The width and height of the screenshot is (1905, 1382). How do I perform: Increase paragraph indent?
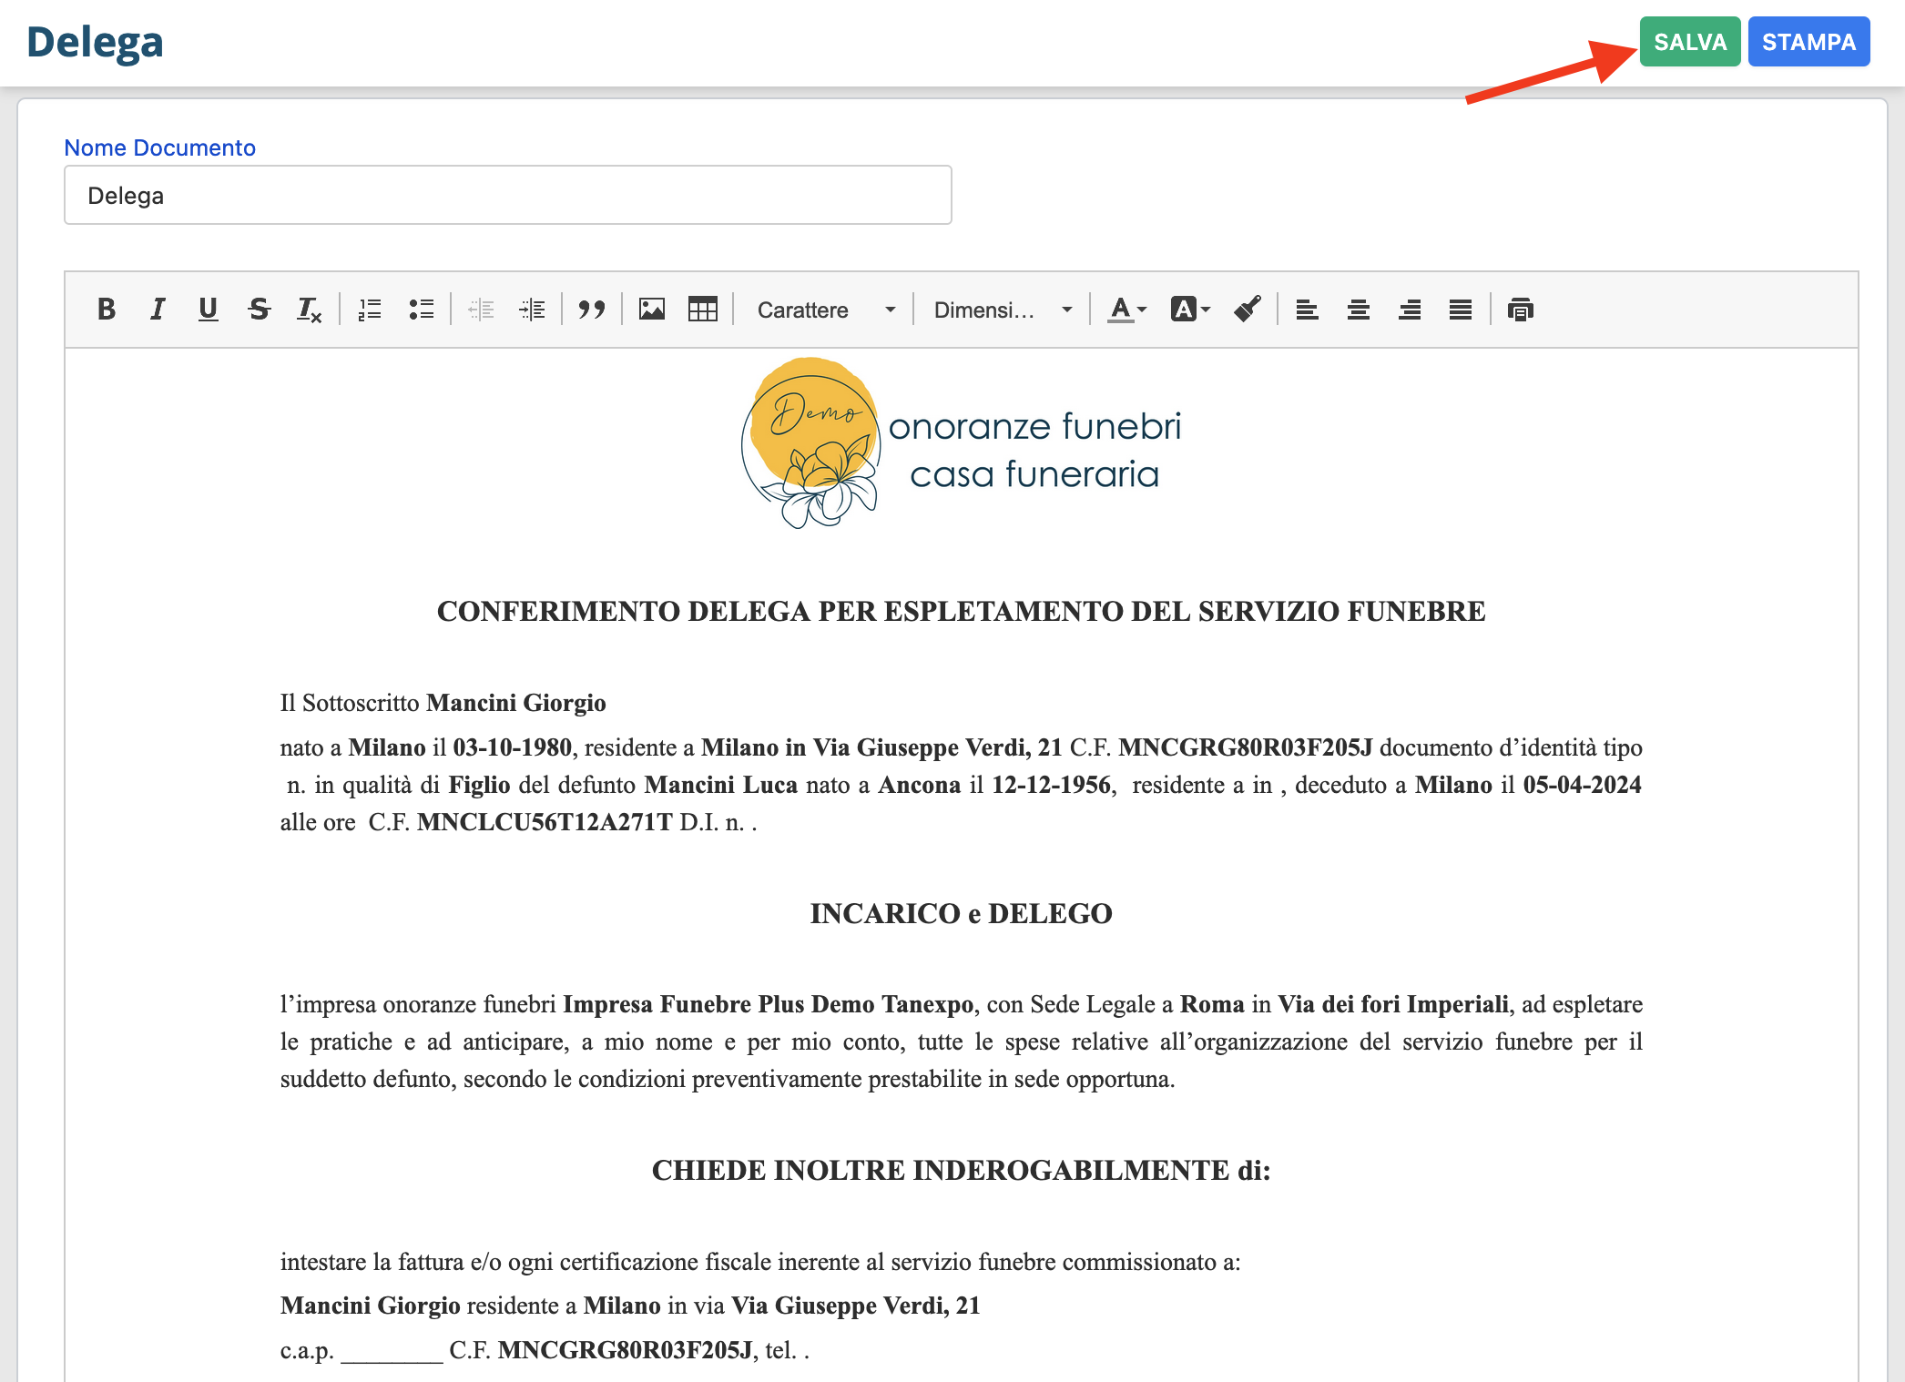pos(532,310)
